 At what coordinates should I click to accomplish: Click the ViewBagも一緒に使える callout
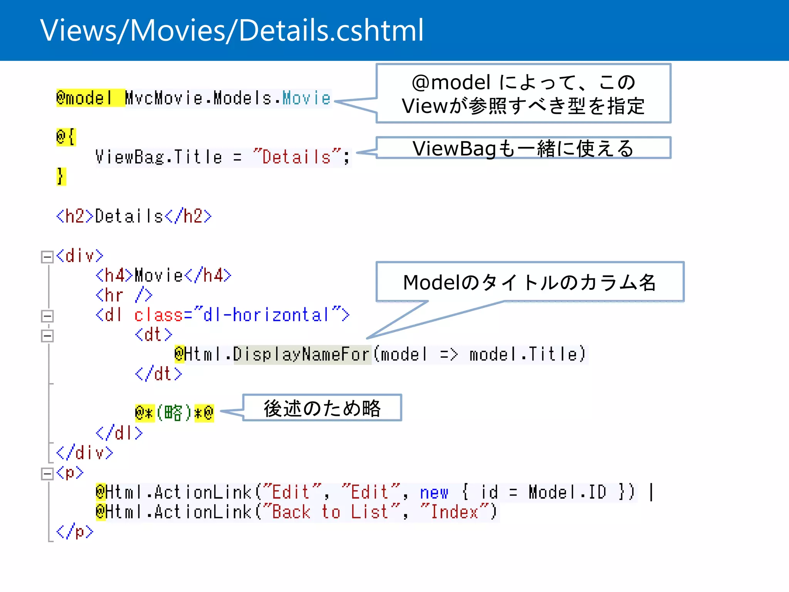(x=524, y=148)
